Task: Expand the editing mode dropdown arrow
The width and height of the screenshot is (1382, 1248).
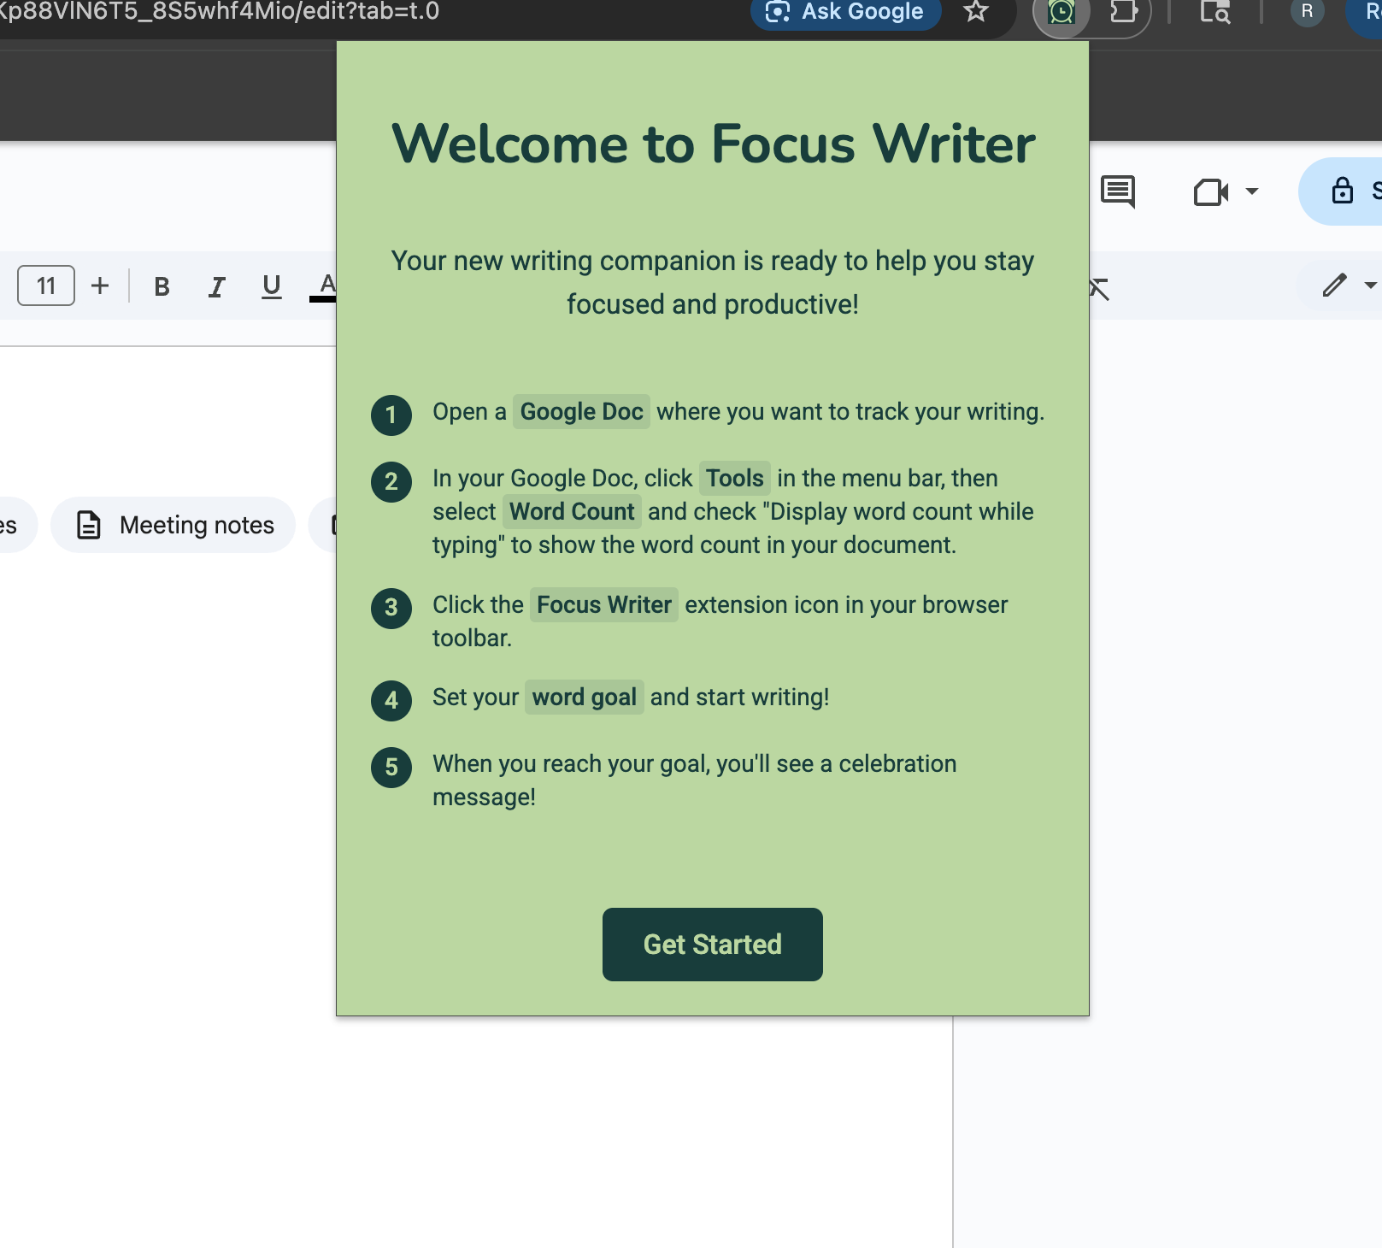Action: (1370, 286)
